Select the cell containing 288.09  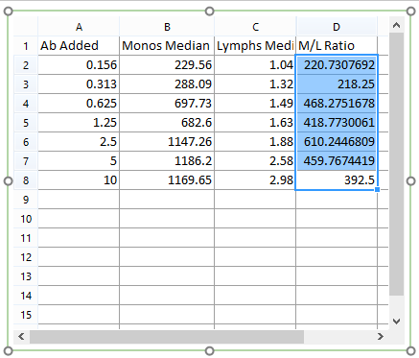(167, 84)
